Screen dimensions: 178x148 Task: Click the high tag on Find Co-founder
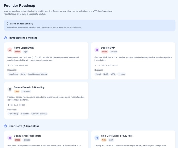pos(104,140)
